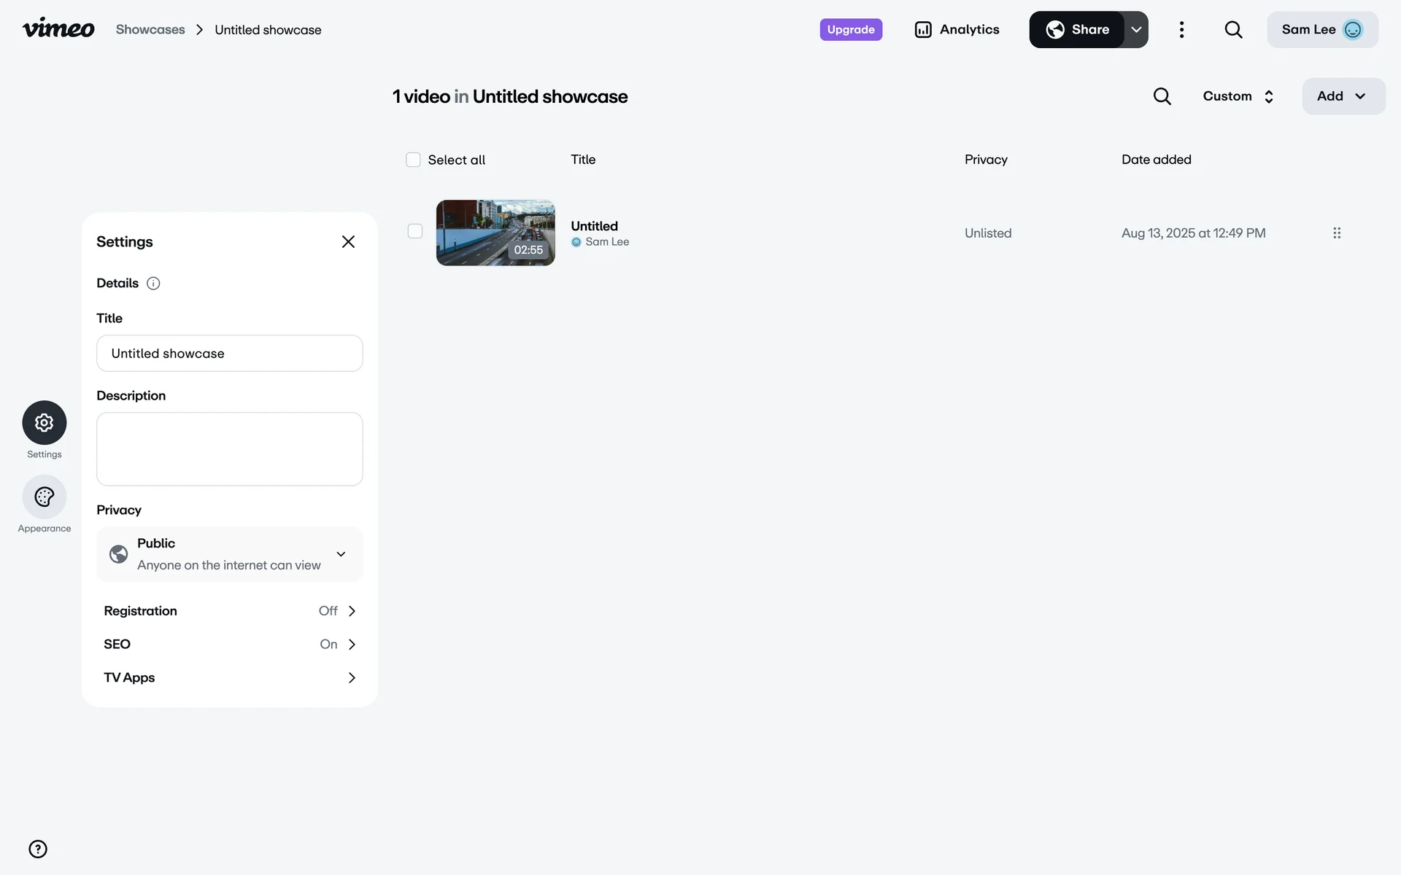Viewport: 1401px width, 875px height.
Task: Click the Vimeo logo
Action: 58,29
